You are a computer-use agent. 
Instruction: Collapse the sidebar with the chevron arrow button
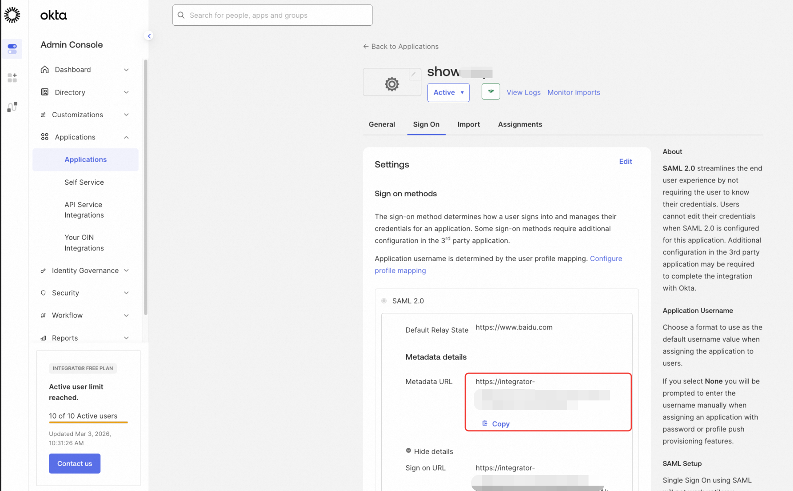tap(149, 36)
